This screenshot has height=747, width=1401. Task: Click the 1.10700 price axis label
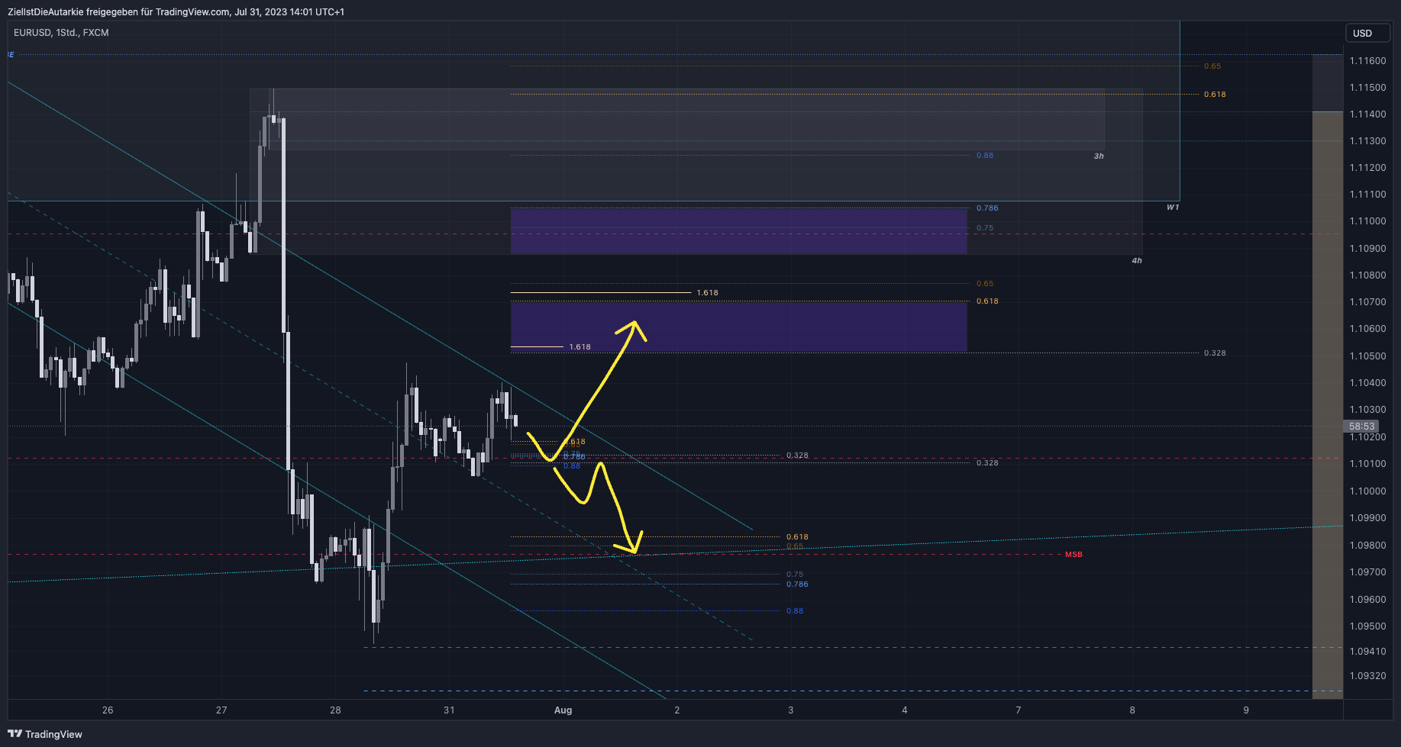tap(1367, 302)
